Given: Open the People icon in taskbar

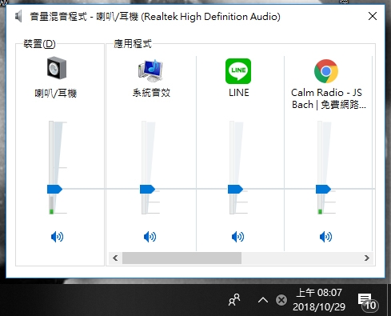Looking at the screenshot, I should tap(234, 300).
